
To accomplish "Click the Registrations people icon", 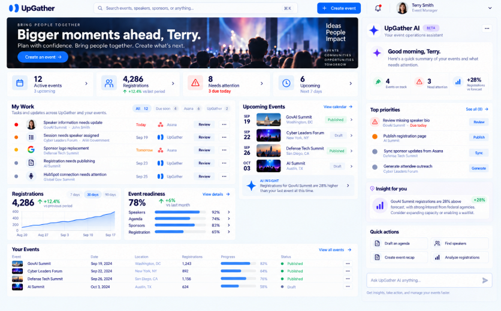I will (x=109, y=83).
